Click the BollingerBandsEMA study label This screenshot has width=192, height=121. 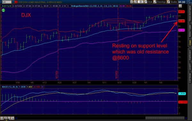click(x=92, y=6)
